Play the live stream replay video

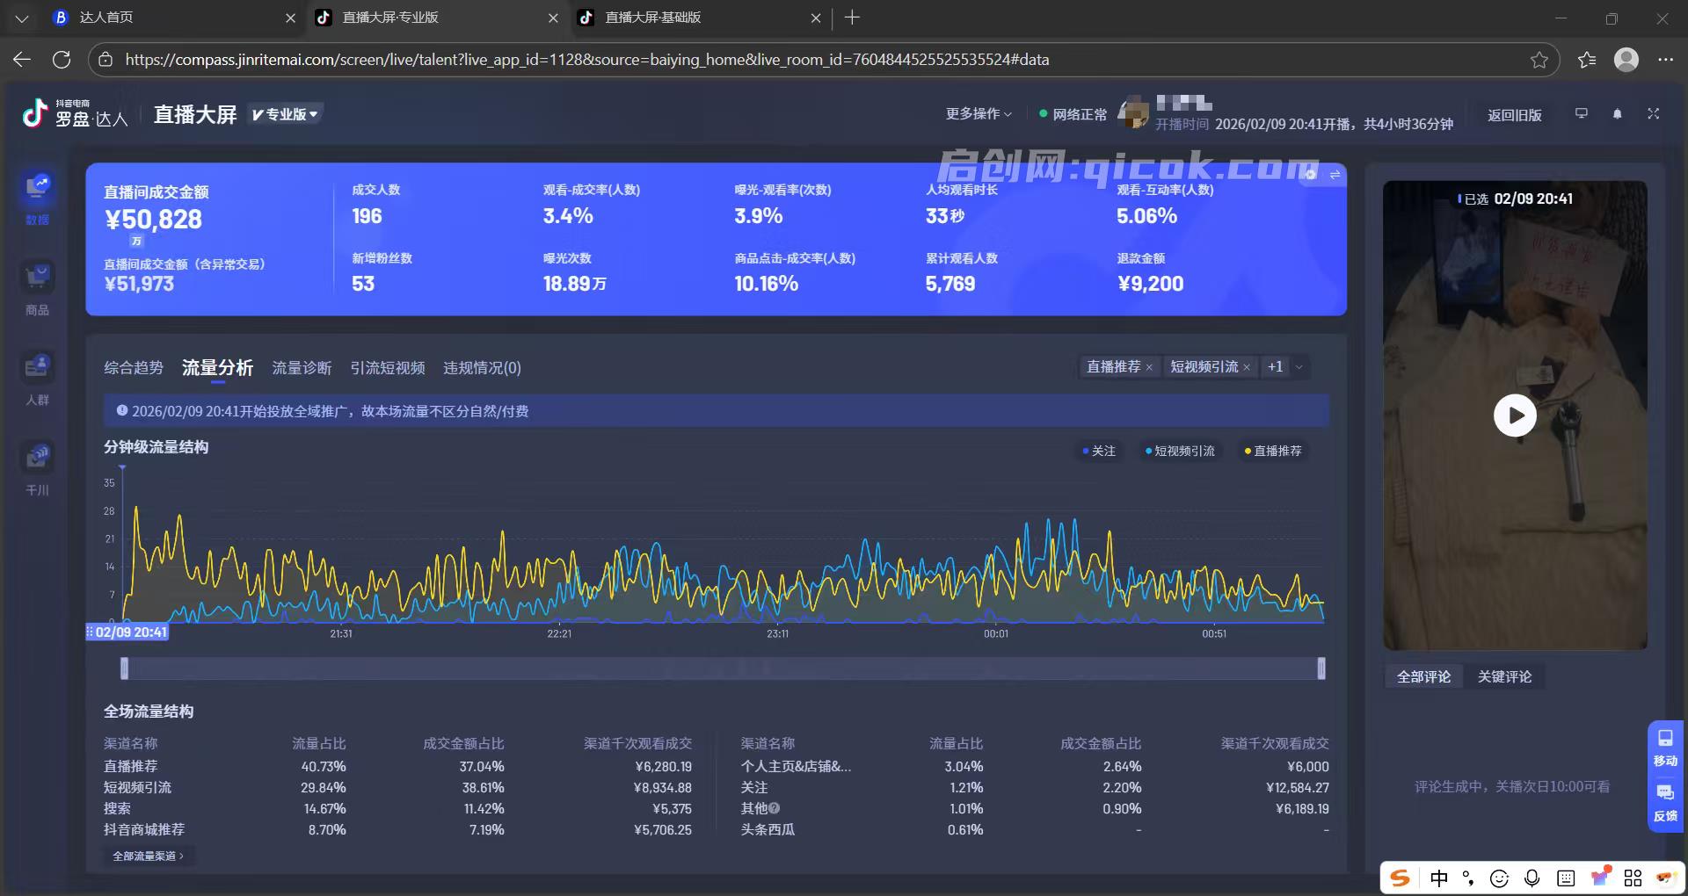pos(1515,415)
